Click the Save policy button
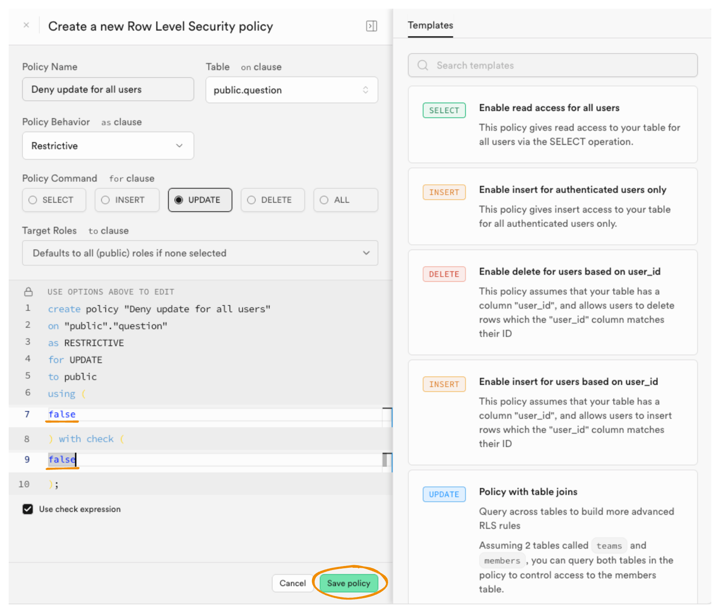The height and width of the screenshot is (613, 720). pos(348,583)
